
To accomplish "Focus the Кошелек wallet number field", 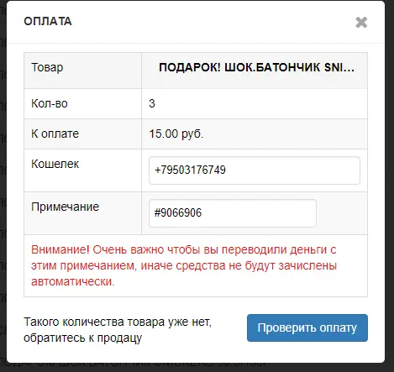I will pos(255,170).
